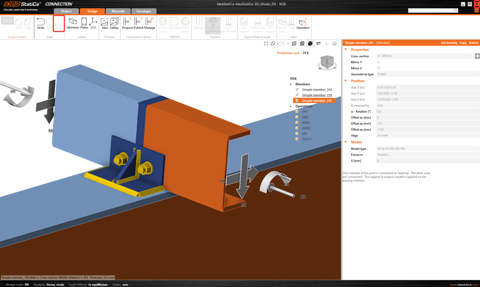Switch to the Materials tab

click(x=118, y=11)
